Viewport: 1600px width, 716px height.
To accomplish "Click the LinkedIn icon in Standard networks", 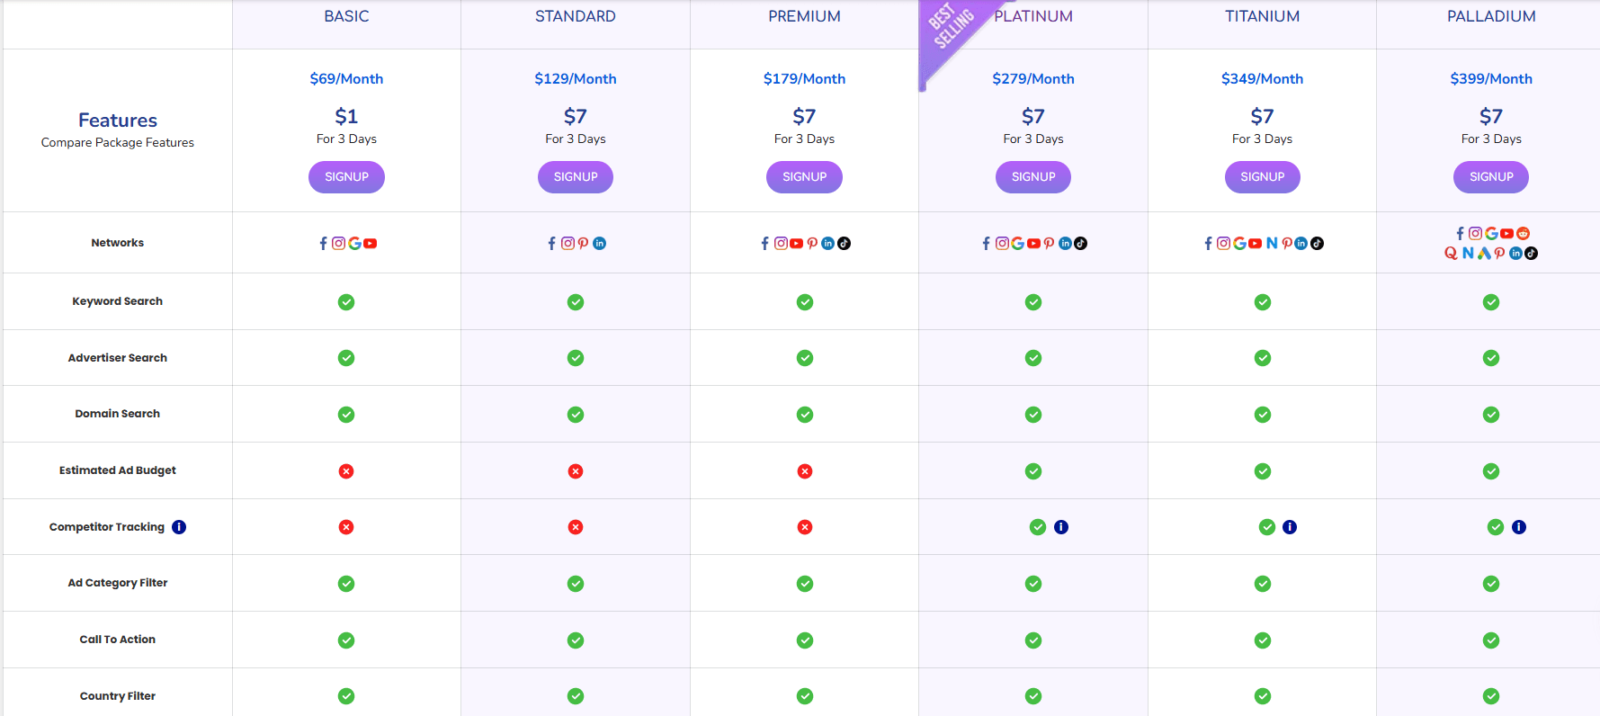I will 600,244.
